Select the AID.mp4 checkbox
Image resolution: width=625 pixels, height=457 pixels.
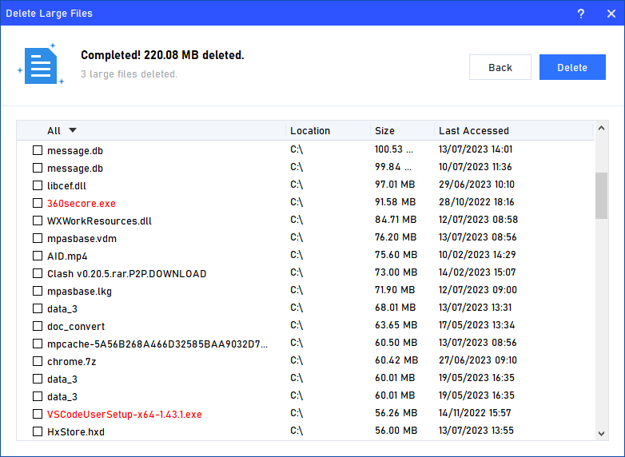38,256
